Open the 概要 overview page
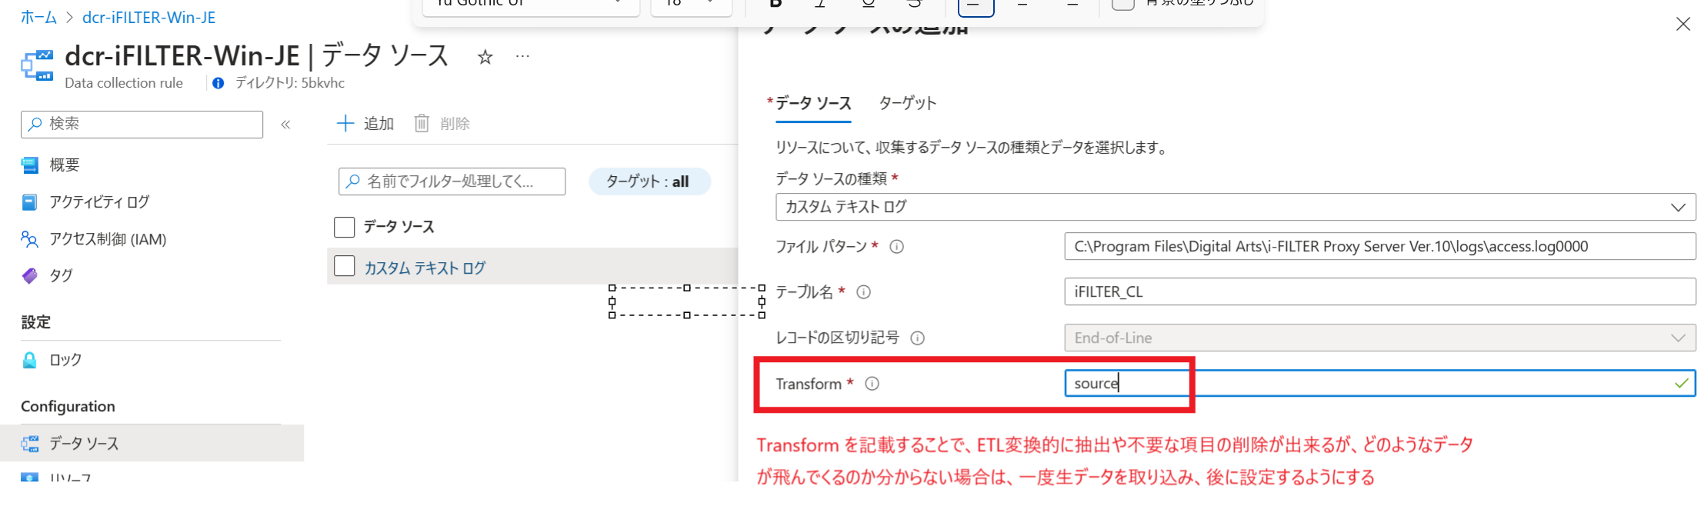The height and width of the screenshot is (509, 1701). (65, 165)
